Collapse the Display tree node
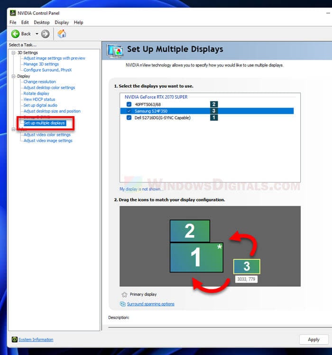332x355 pixels. coord(13,76)
